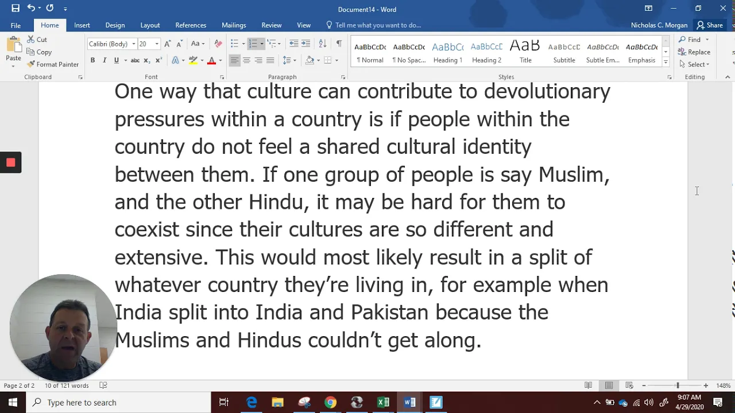Redo using the repeat icon
The width and height of the screenshot is (735, 413).
(50, 8)
